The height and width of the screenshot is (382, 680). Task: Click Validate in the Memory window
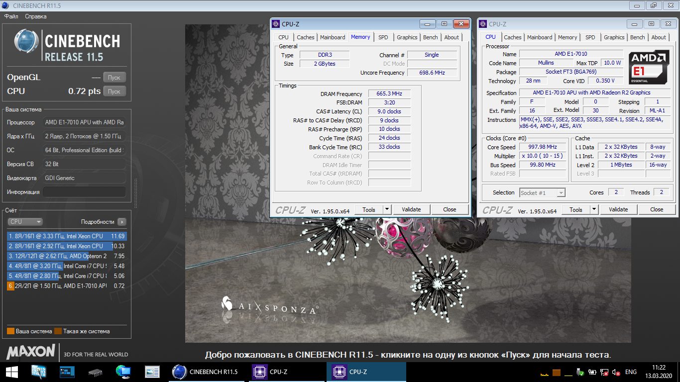[411, 209]
